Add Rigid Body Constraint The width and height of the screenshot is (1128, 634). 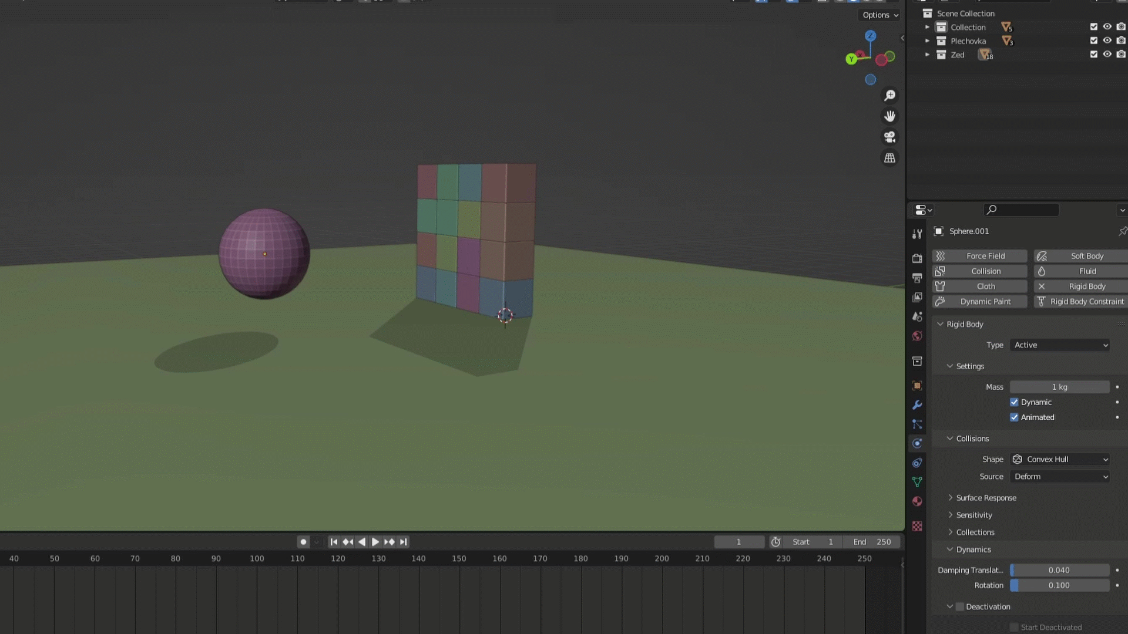coord(1081,302)
